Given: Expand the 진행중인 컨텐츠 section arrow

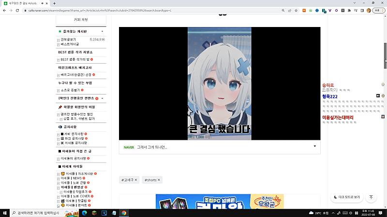Looking at the screenshot, I should coord(102,98).
